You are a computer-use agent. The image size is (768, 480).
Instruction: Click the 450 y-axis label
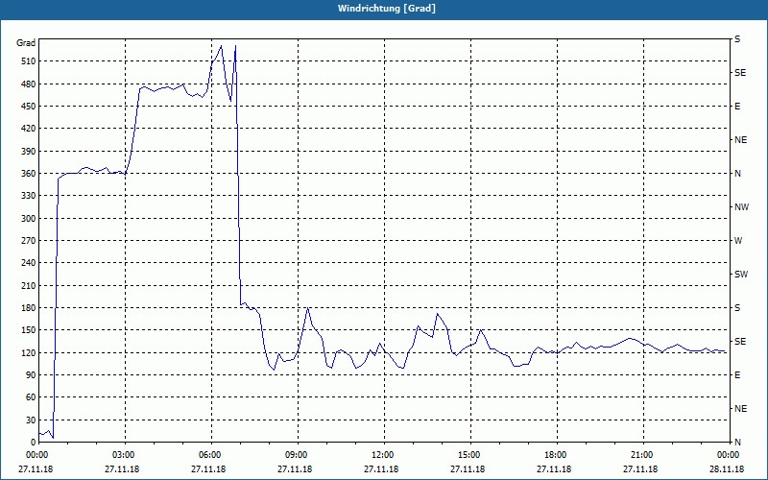click(29, 107)
